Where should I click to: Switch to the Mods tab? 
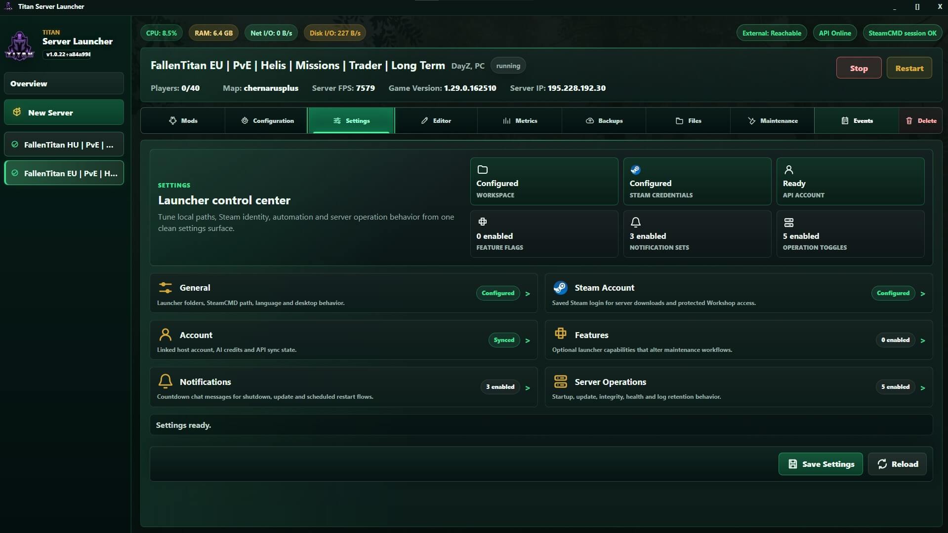(x=183, y=120)
